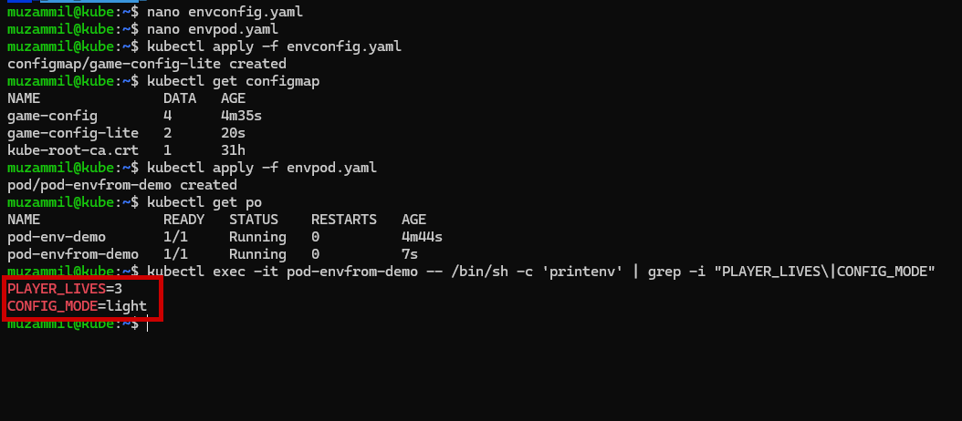Click the "kubectl get configmap" command
The height and width of the screenshot is (421, 962).
(233, 81)
